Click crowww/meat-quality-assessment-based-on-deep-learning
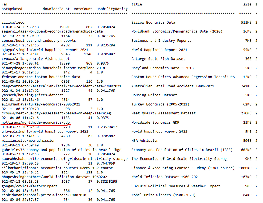The height and width of the screenshot is (203, 263). coord(56,113)
